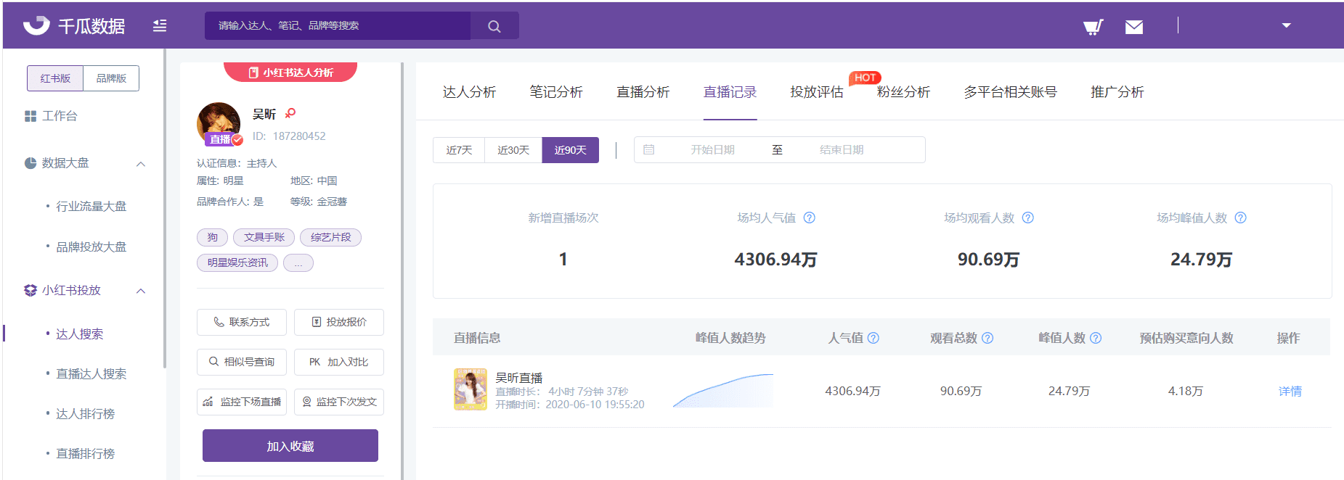Switch to 红书版 mode
The image size is (1344, 480).
click(x=55, y=78)
